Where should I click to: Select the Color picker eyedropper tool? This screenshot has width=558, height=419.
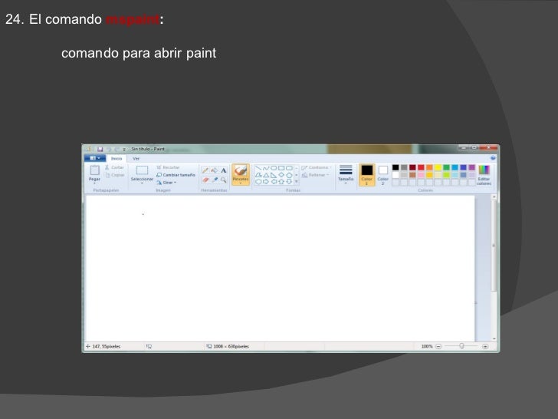click(215, 180)
